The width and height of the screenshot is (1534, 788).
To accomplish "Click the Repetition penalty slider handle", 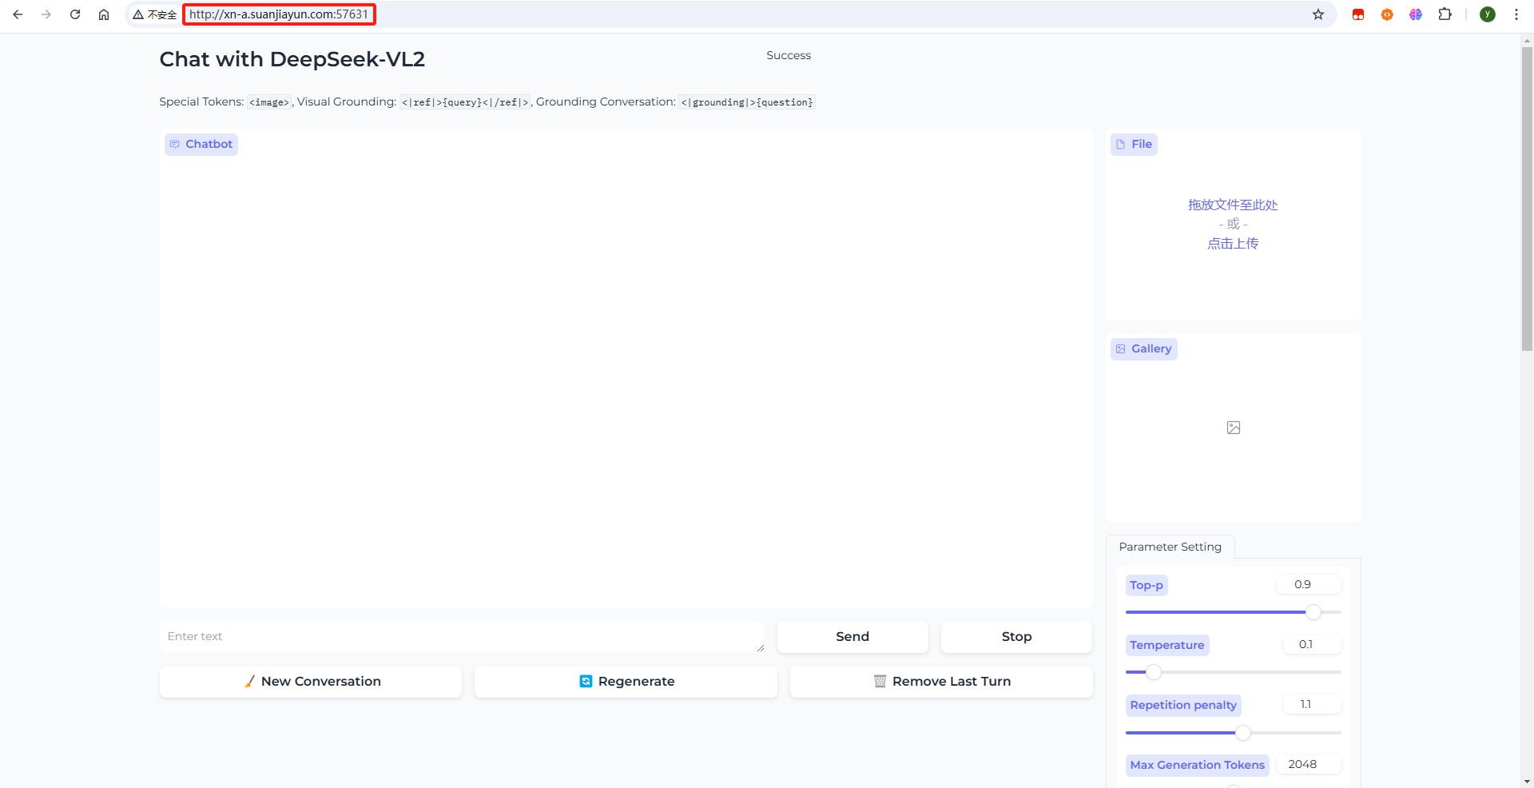I will (1243, 732).
